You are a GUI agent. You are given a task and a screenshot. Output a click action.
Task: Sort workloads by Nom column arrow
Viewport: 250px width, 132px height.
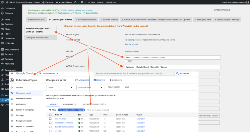[61, 115]
